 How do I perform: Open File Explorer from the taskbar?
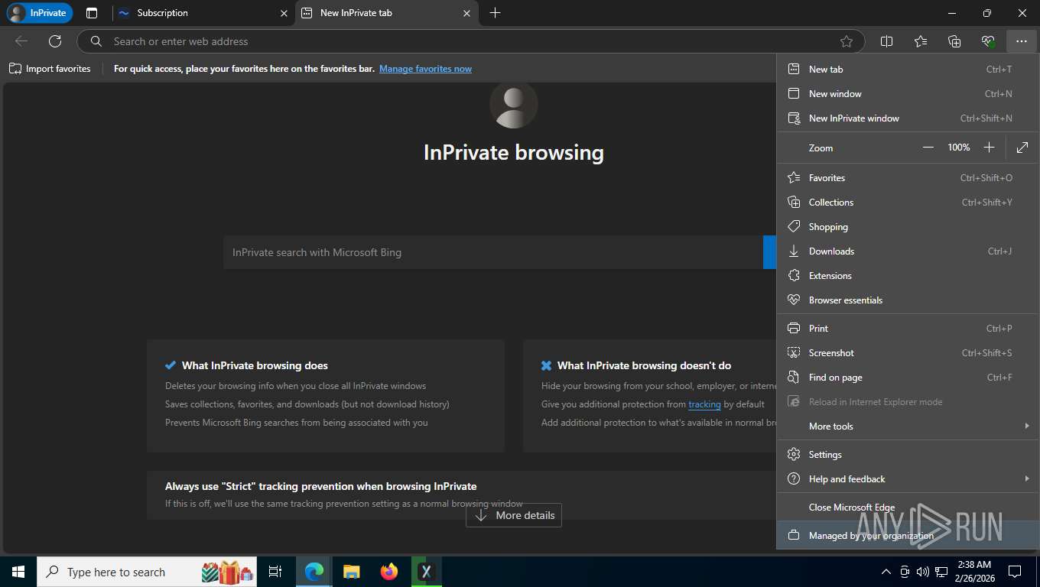(x=352, y=572)
